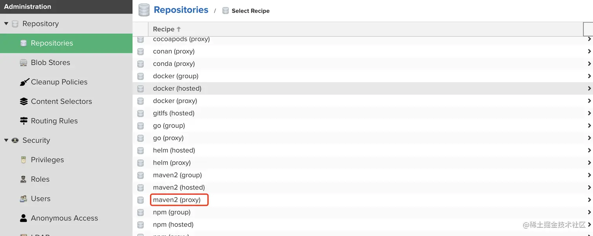Open Repositories in the sidebar
Viewport: 593px width, 236px height.
[66, 43]
